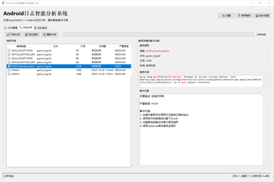Click circle marker of CRASH line 1366 row
274x182 pixels.
(9, 70)
